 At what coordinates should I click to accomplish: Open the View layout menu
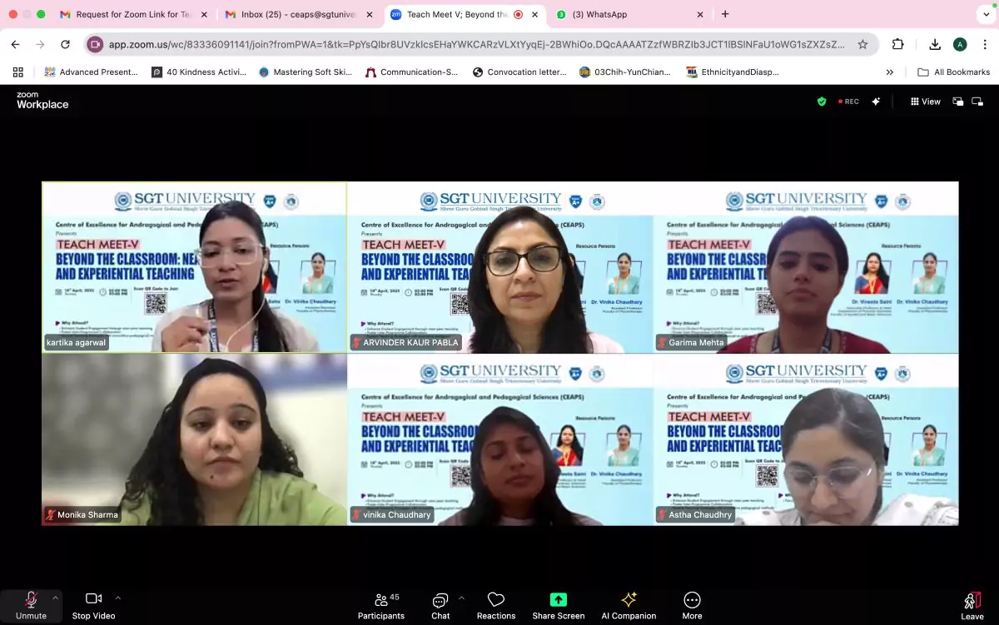pos(925,102)
